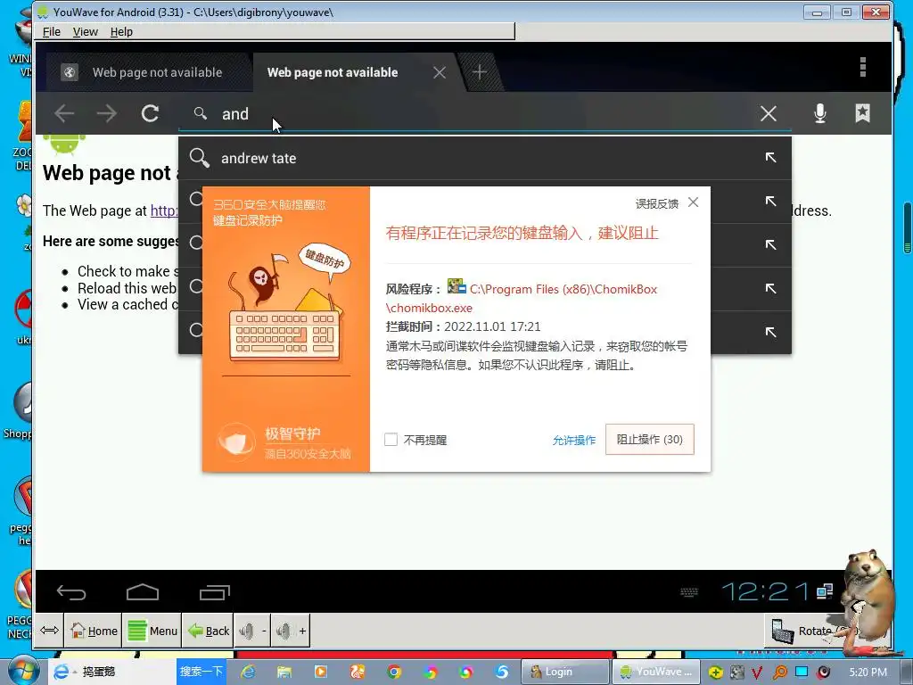Open the Help menu

[x=121, y=31]
